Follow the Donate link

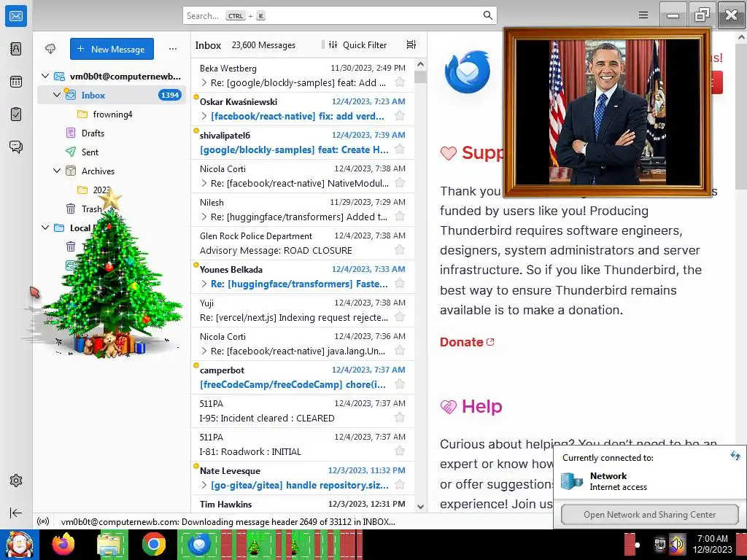[467, 342]
